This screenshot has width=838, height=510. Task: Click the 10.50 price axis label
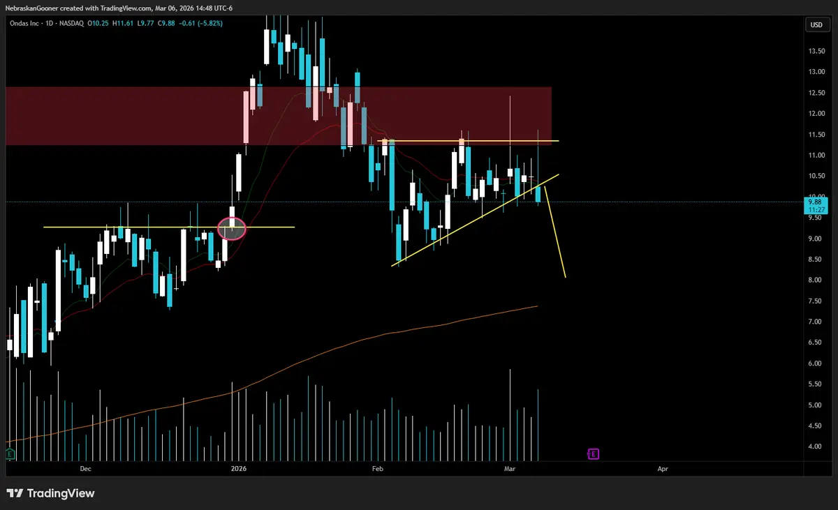[x=816, y=177]
